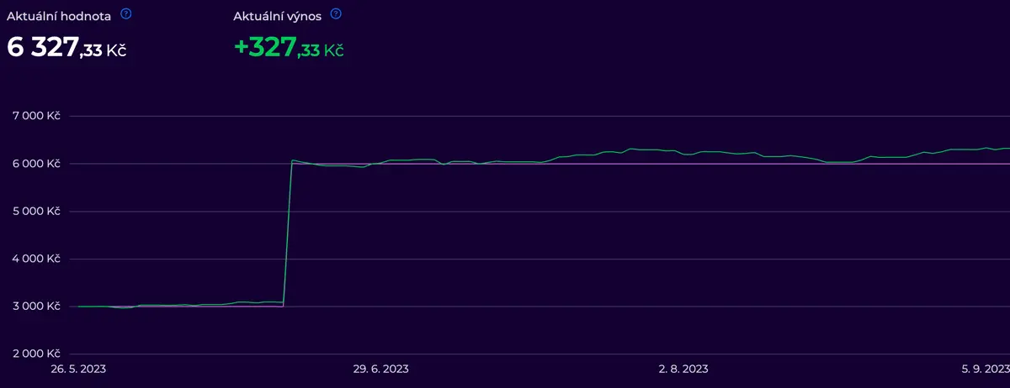Open help icon next to Aktuální výnos
The height and width of the screenshot is (388, 1010).
click(x=337, y=14)
